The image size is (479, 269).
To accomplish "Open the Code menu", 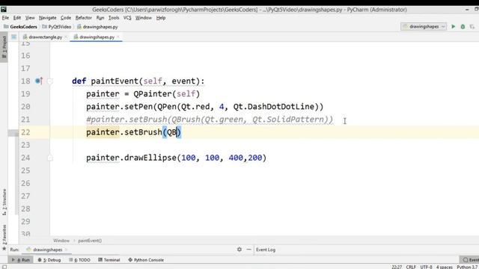I will (x=66, y=18).
